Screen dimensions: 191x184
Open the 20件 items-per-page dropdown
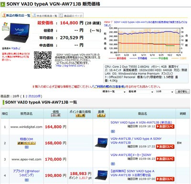point(164,92)
